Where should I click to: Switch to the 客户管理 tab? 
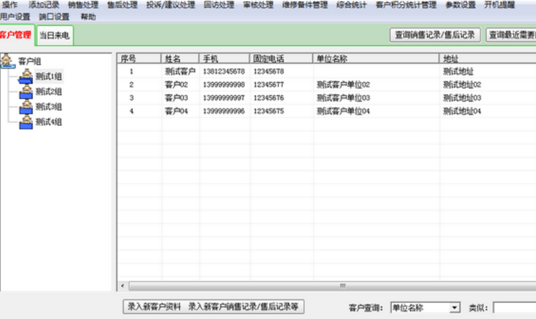[16, 35]
